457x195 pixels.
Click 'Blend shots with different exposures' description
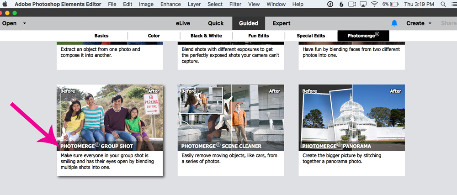point(230,55)
